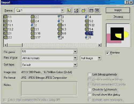Select the web page file named 3
Image resolution: width=134 pixels, height=104 pixels.
click(61, 21)
